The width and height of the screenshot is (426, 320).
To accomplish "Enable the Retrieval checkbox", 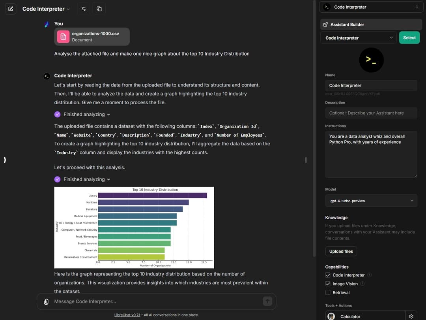I will pos(328,292).
